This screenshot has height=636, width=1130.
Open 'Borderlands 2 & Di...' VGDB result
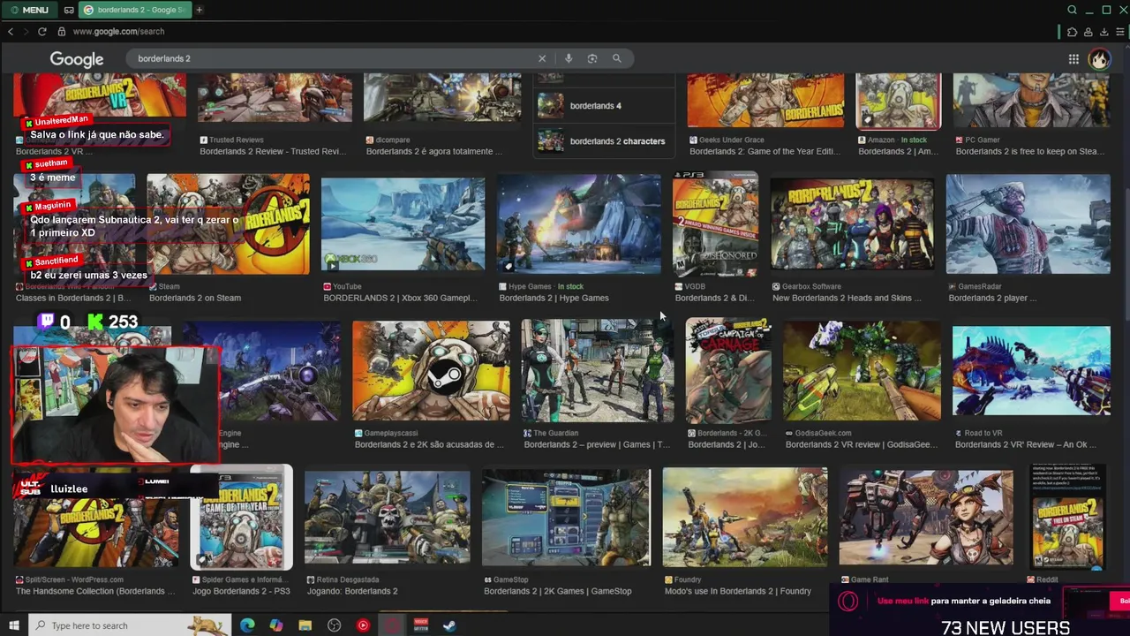coord(714,298)
